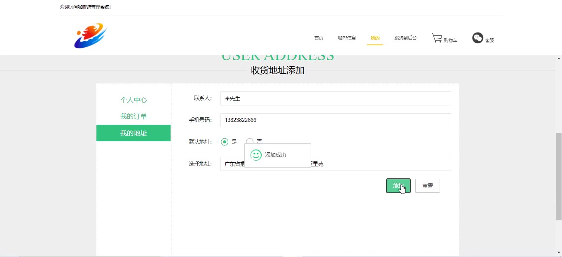Click the site logo image
This screenshot has width=562, height=257.
coord(91,35)
